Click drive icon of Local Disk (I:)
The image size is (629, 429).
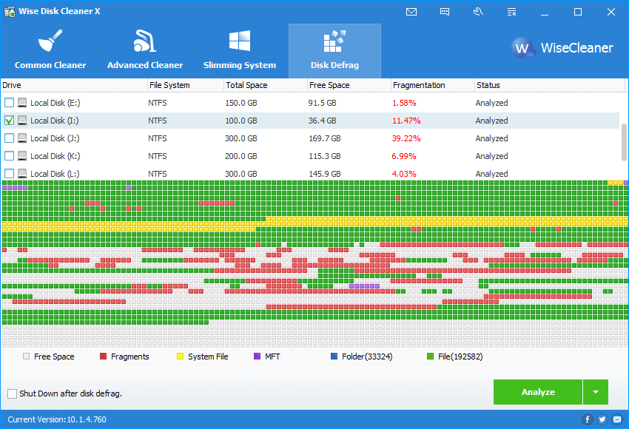click(22, 121)
